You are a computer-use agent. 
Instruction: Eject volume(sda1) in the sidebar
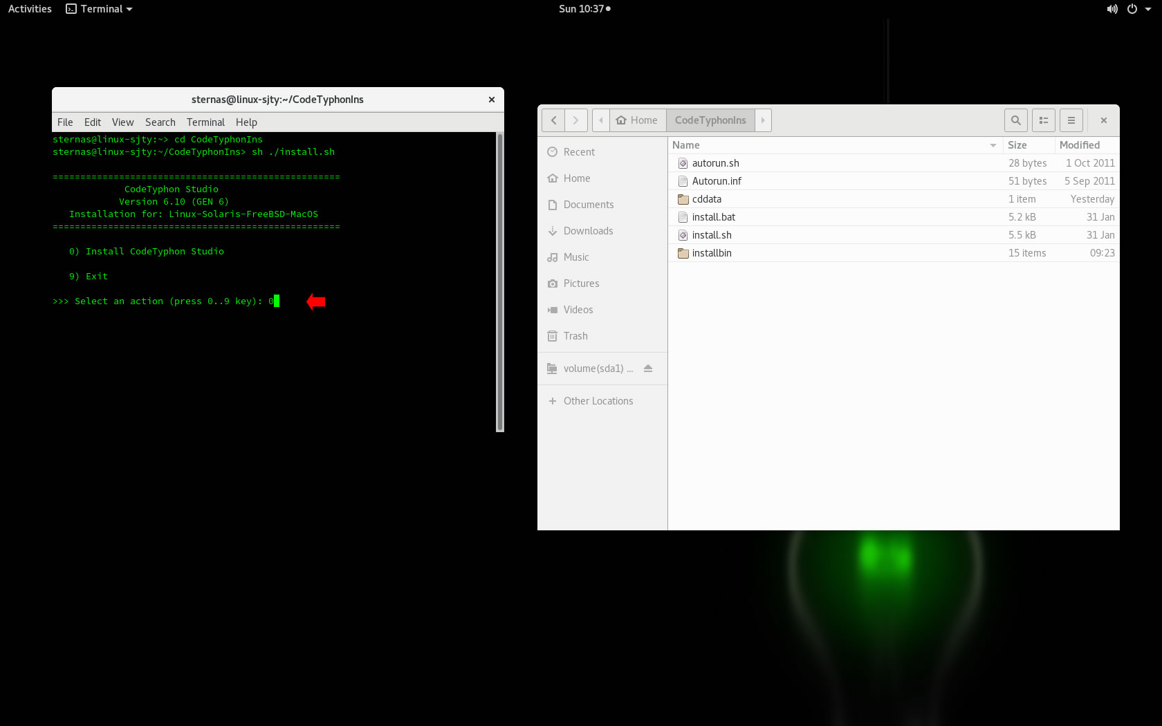point(648,369)
